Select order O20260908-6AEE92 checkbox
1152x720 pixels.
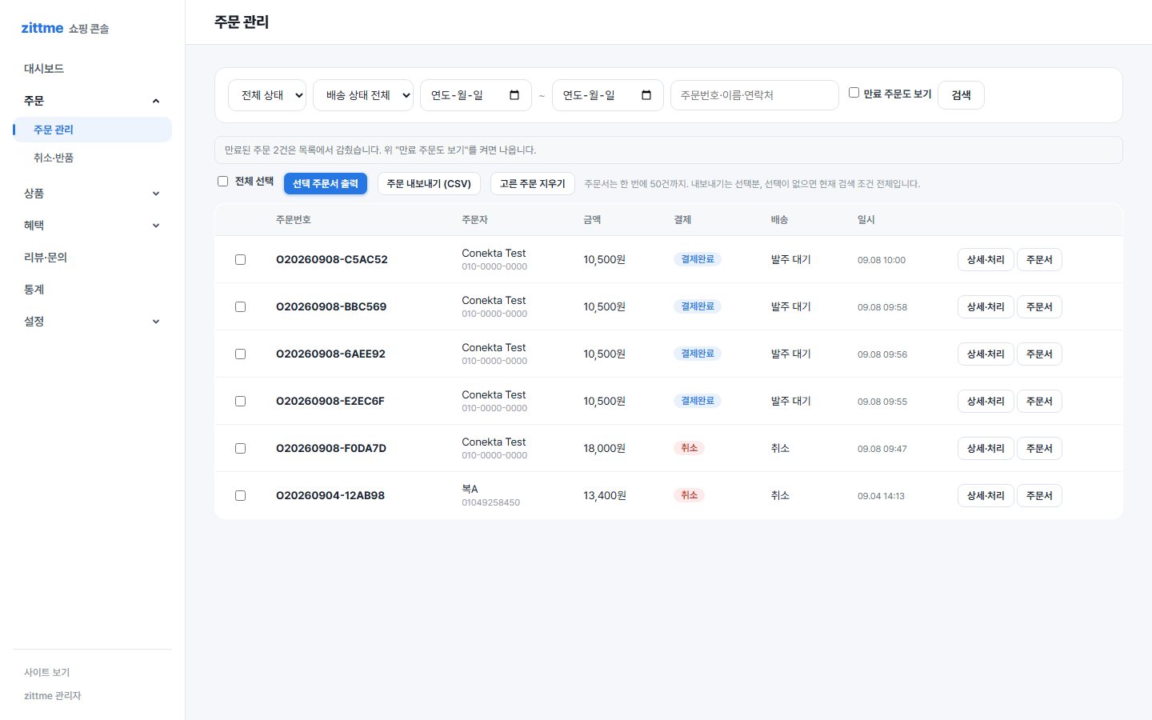pyautogui.click(x=240, y=354)
